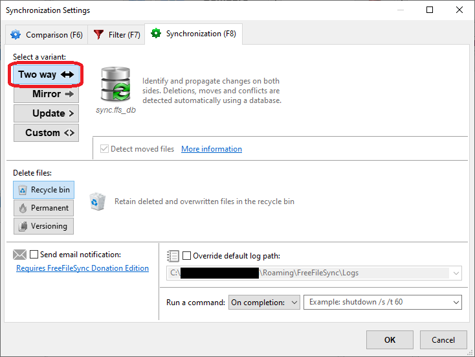Switch to the Comparison (F6) tab
475x357 pixels.
pos(45,35)
